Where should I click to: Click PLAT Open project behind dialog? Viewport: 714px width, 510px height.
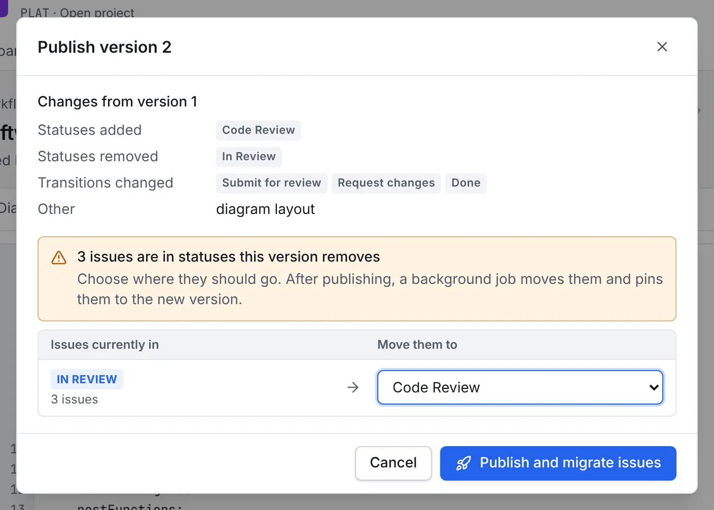click(x=77, y=13)
